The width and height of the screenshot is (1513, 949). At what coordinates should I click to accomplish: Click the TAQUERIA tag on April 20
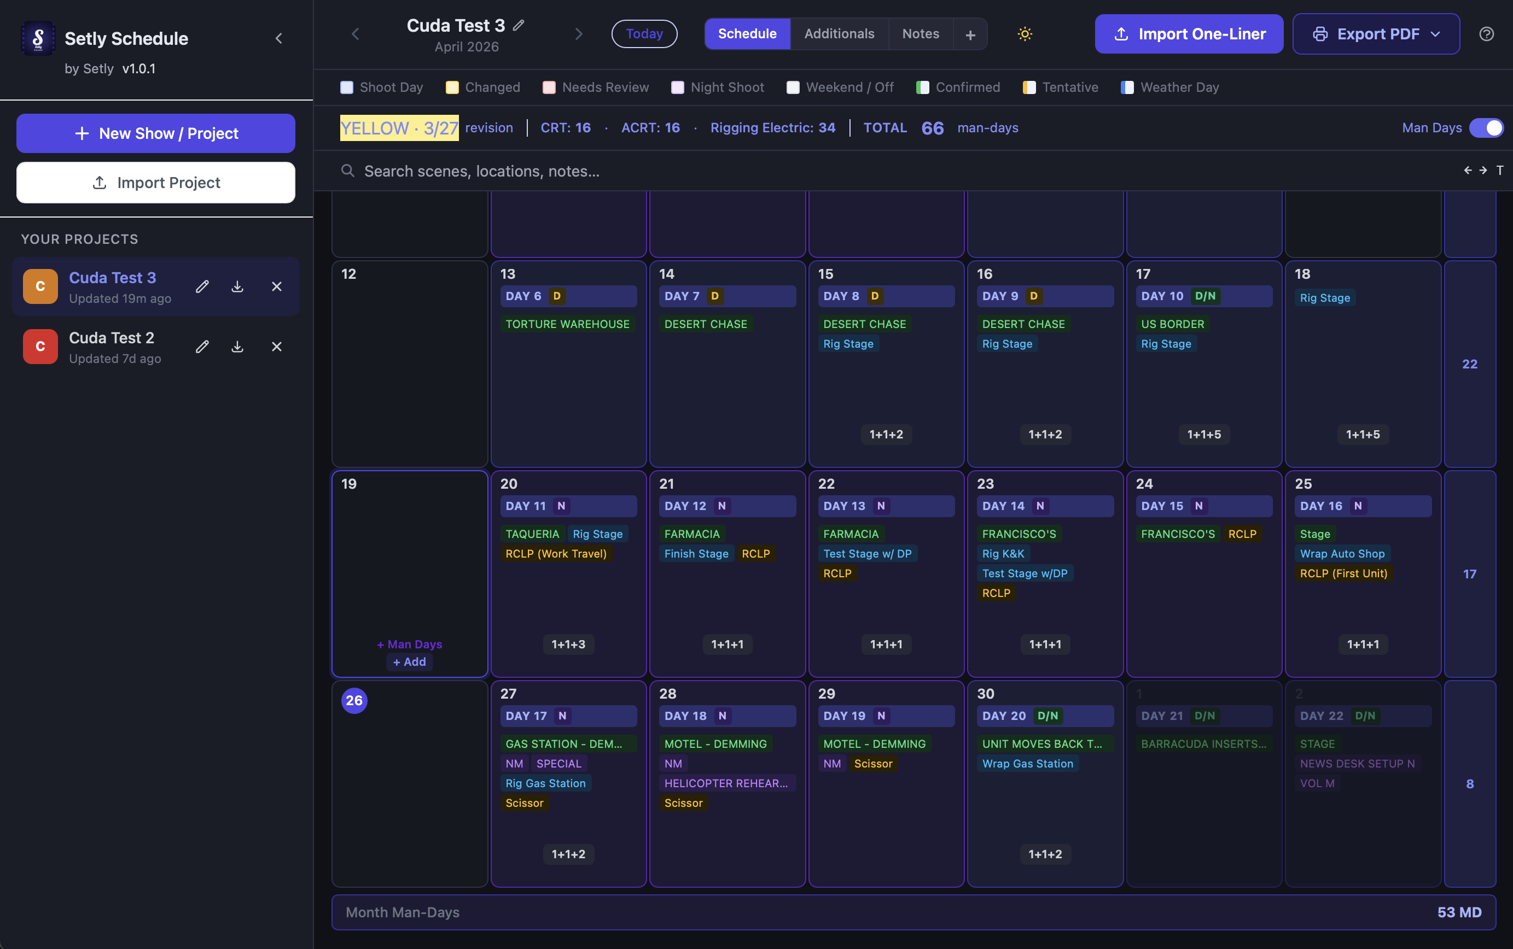point(532,534)
